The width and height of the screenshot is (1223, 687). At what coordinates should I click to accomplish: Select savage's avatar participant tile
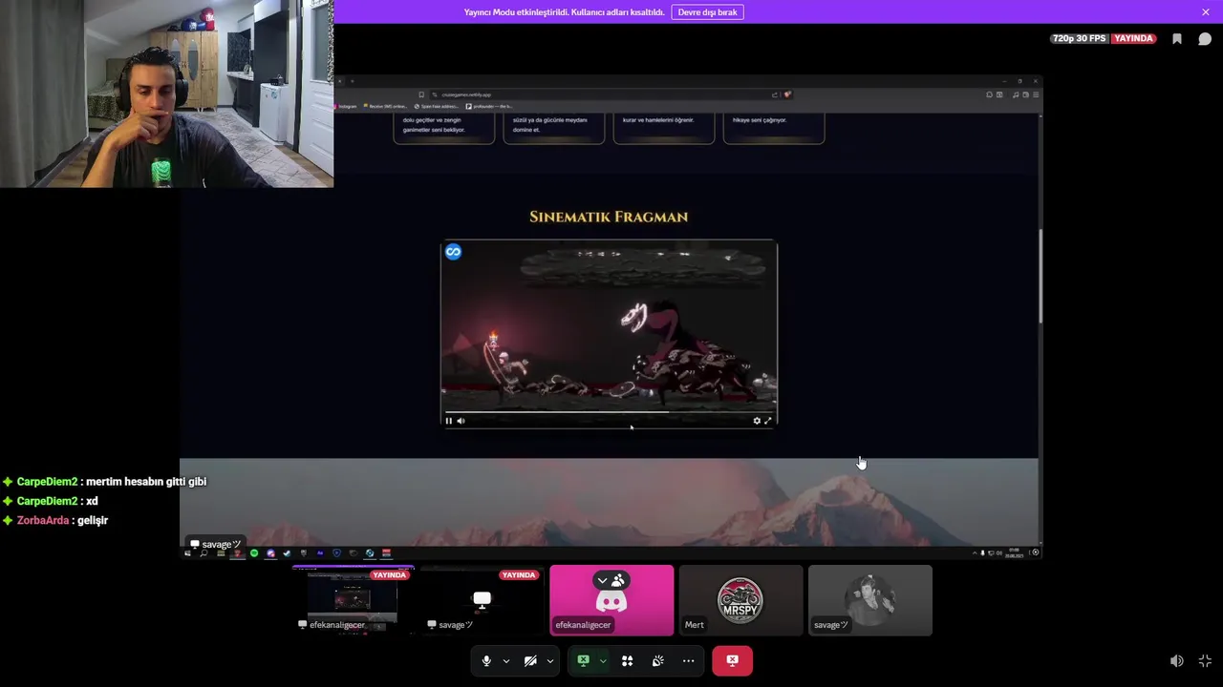pos(870,600)
